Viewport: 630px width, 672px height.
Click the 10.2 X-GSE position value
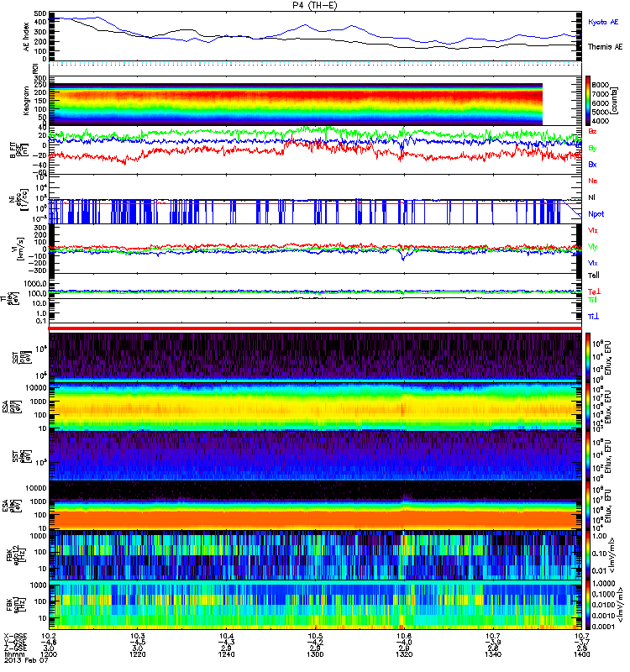(49, 637)
